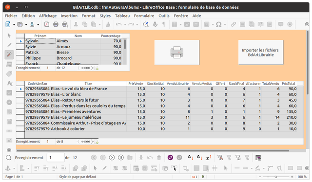Open the new document type dropdown arrow
The width and height of the screenshot is (312, 182).
(x=14, y=25)
